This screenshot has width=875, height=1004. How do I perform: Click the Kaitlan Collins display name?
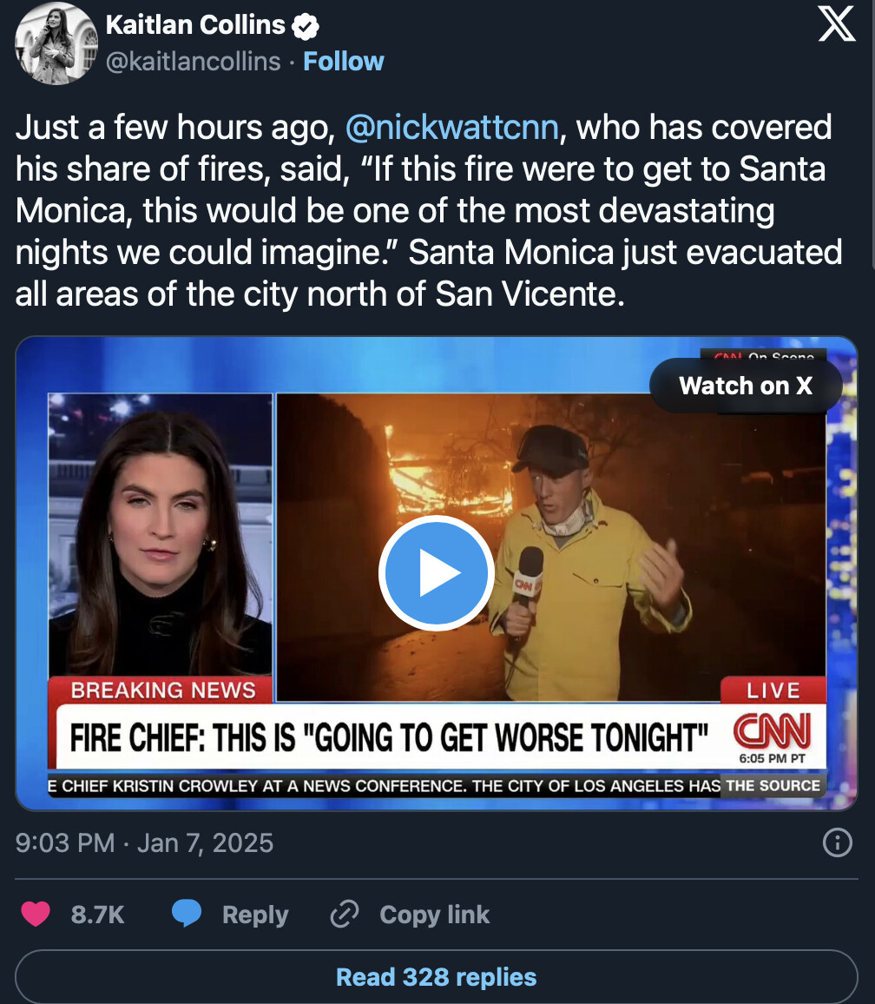[196, 25]
